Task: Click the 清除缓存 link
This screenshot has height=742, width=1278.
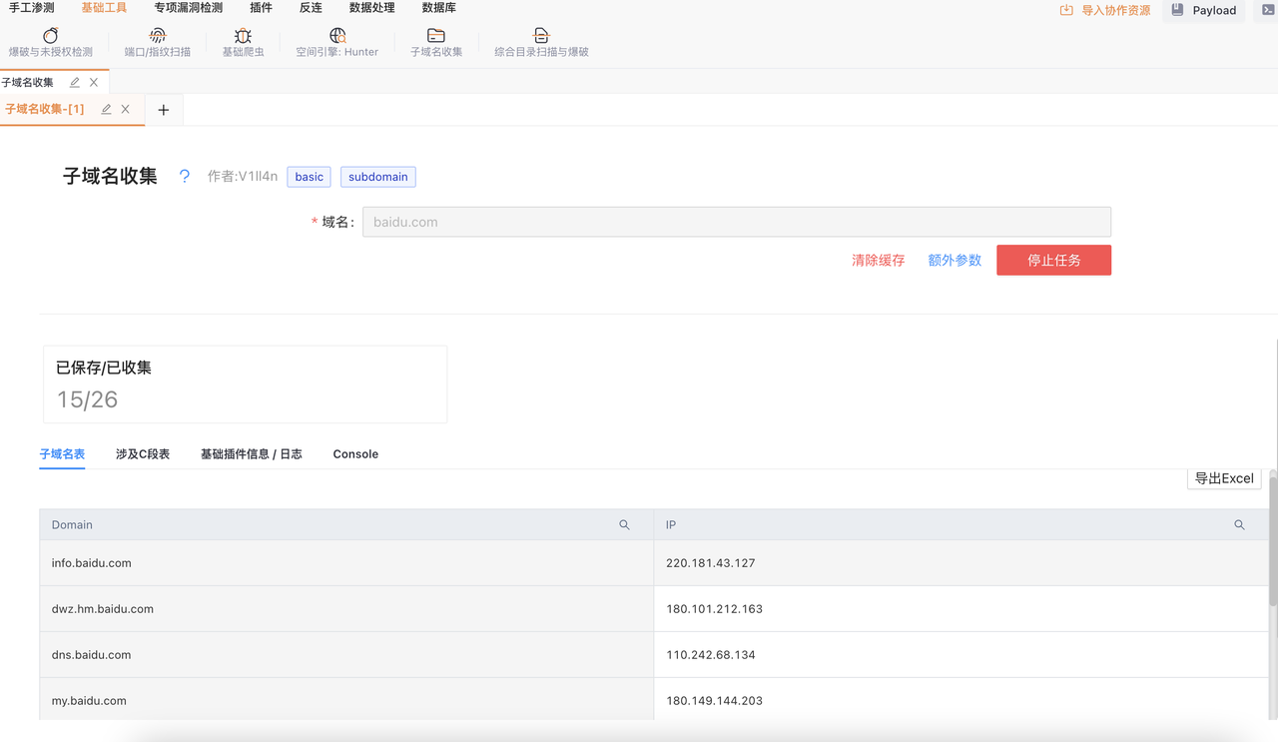Action: pyautogui.click(x=878, y=261)
